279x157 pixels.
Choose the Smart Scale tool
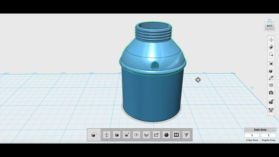[x=117, y=135]
